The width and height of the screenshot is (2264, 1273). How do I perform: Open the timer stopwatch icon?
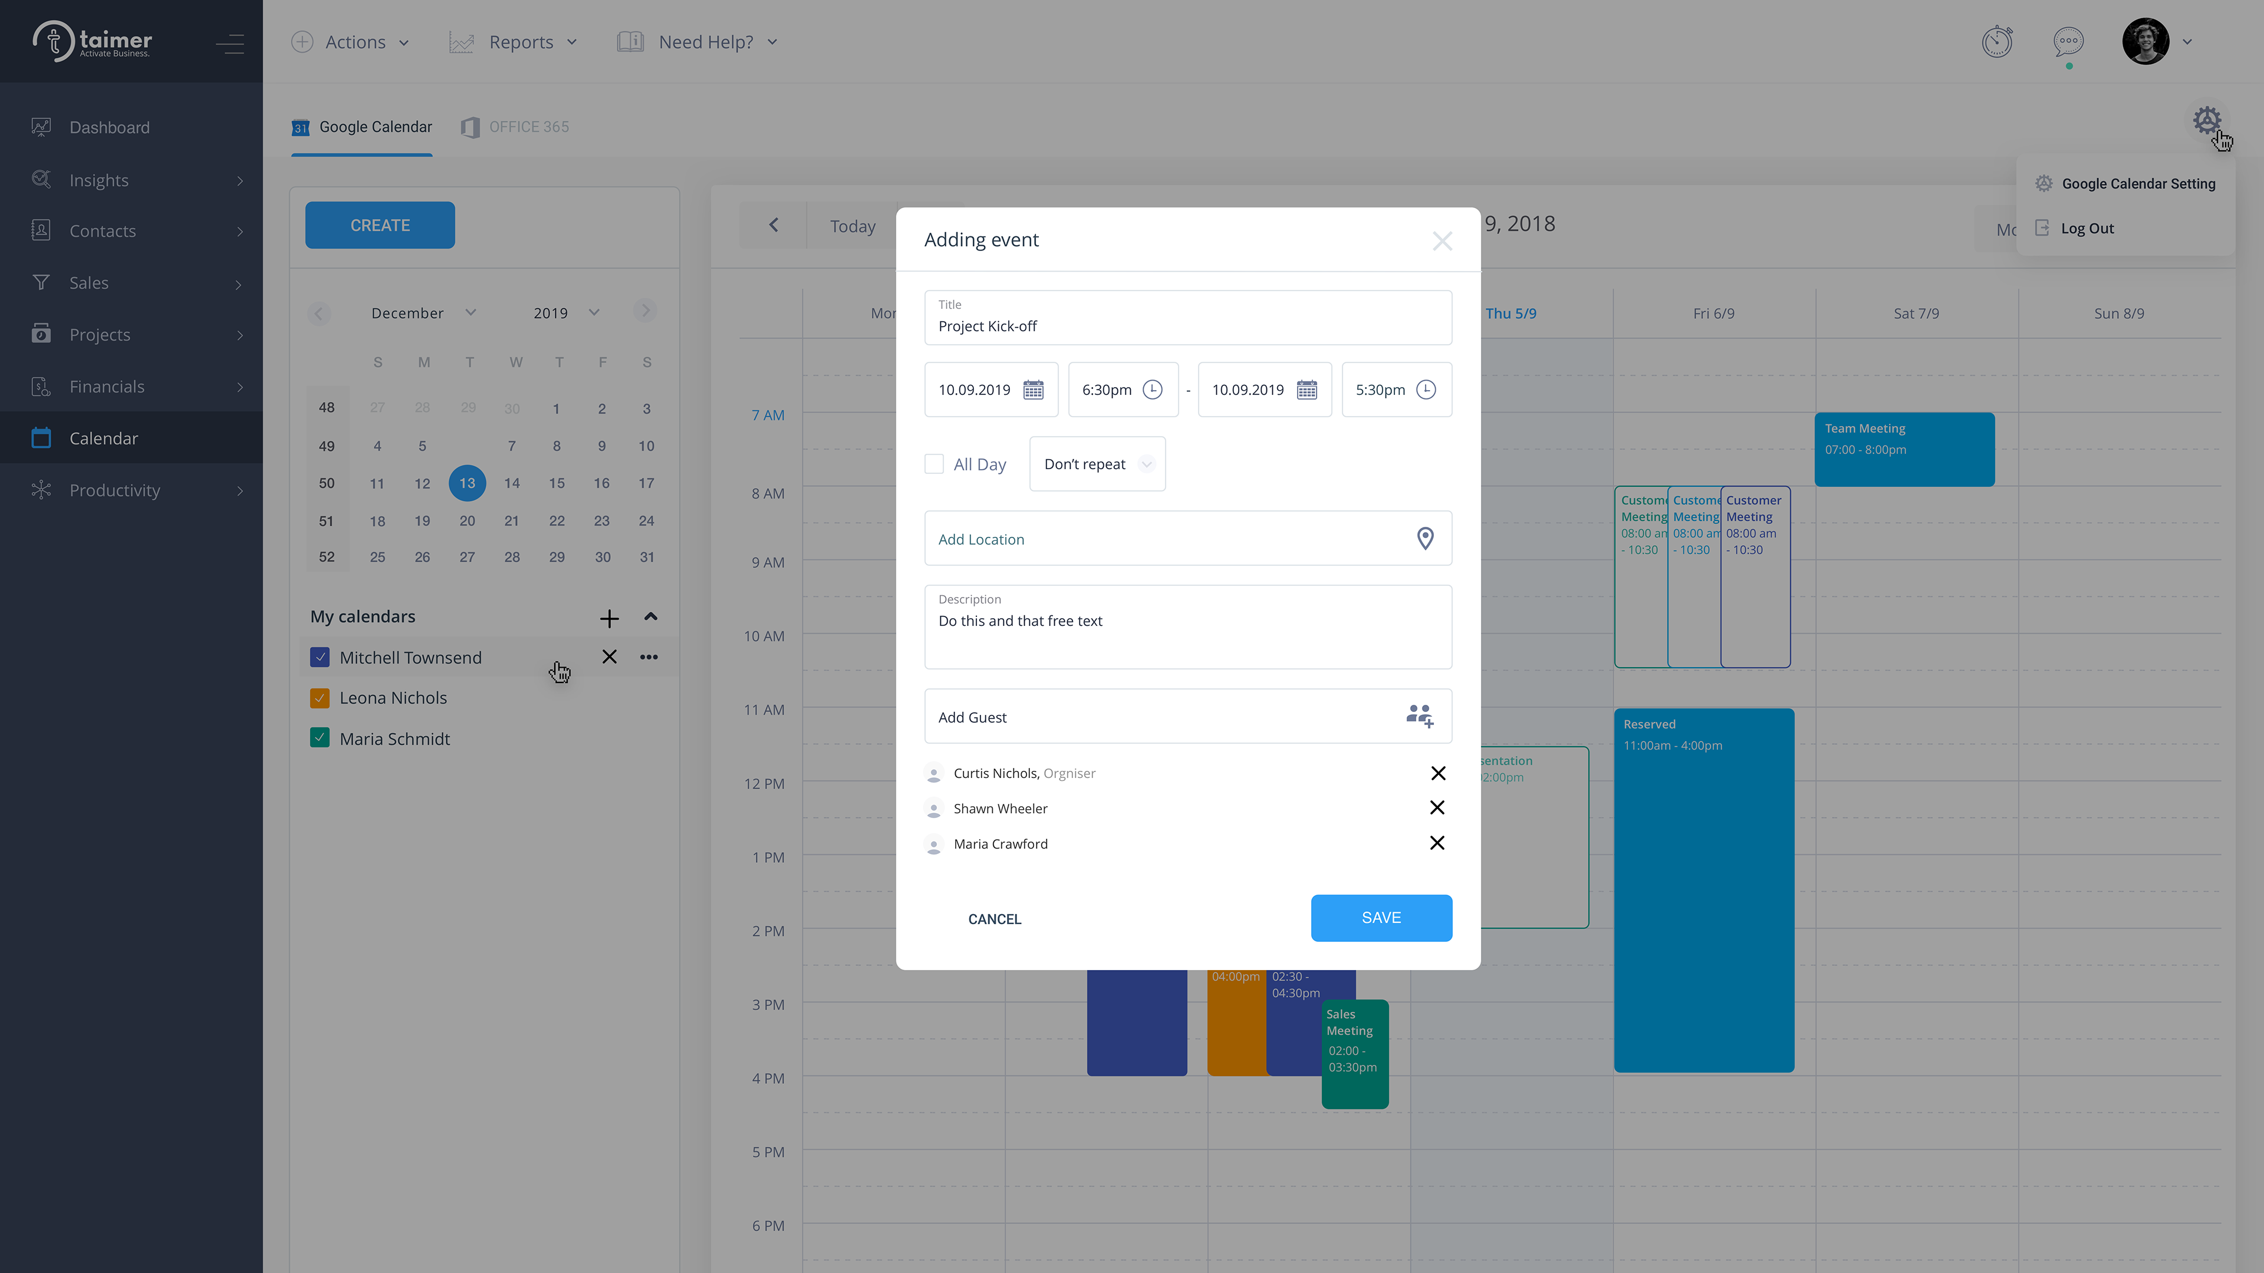[x=1997, y=41]
